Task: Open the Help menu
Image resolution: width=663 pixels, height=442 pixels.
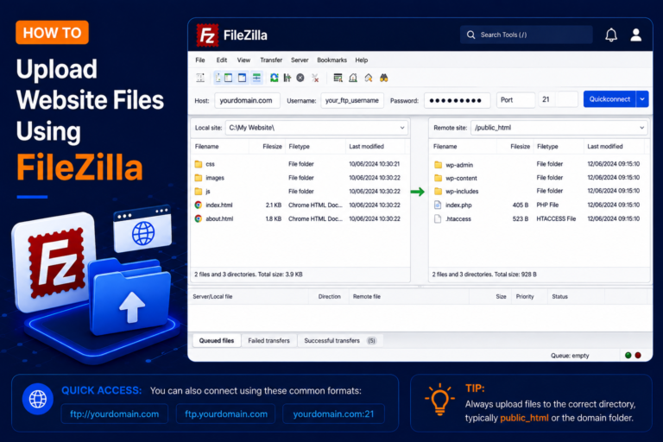Action: [362, 60]
